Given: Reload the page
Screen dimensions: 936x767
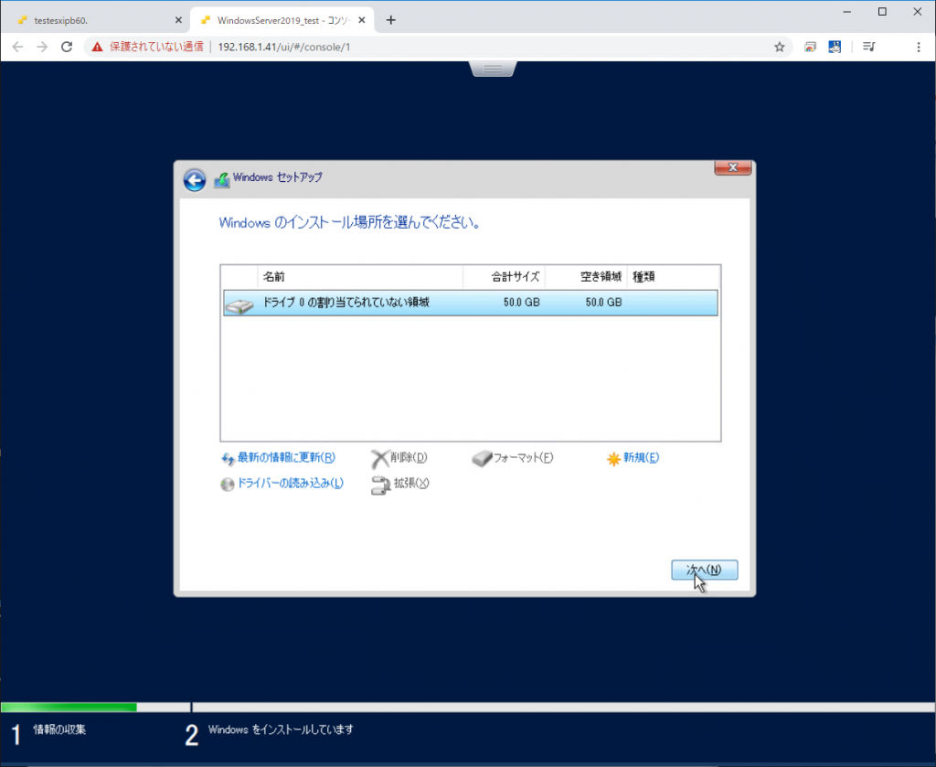Looking at the screenshot, I should tap(67, 47).
